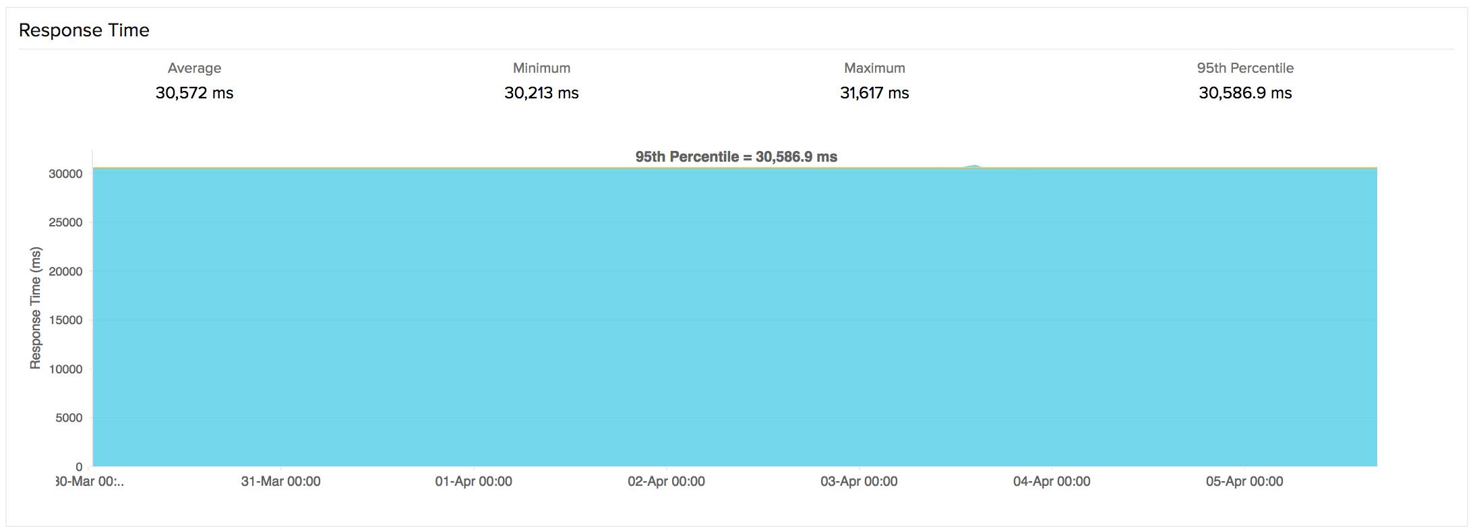Click the 5000 y-axis tick label

point(69,418)
